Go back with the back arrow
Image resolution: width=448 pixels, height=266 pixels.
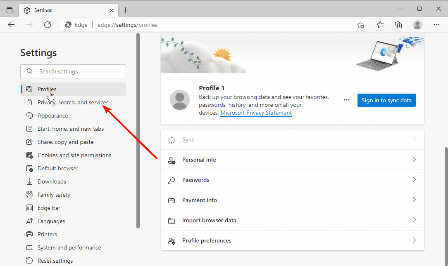pos(11,25)
